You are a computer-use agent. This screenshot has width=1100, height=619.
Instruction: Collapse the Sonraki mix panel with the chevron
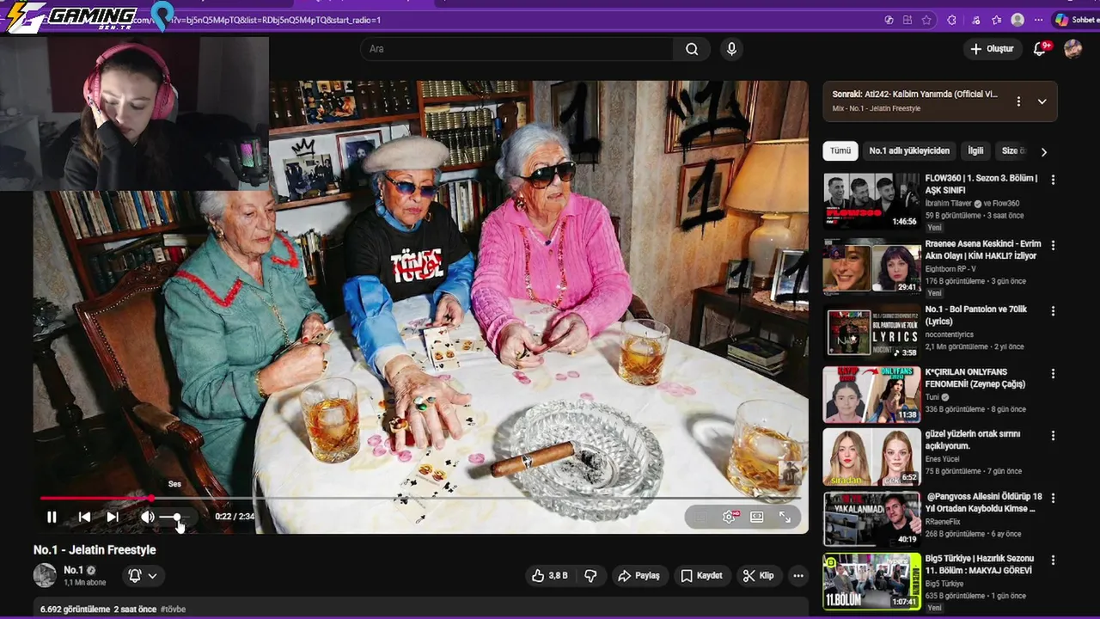(1042, 101)
